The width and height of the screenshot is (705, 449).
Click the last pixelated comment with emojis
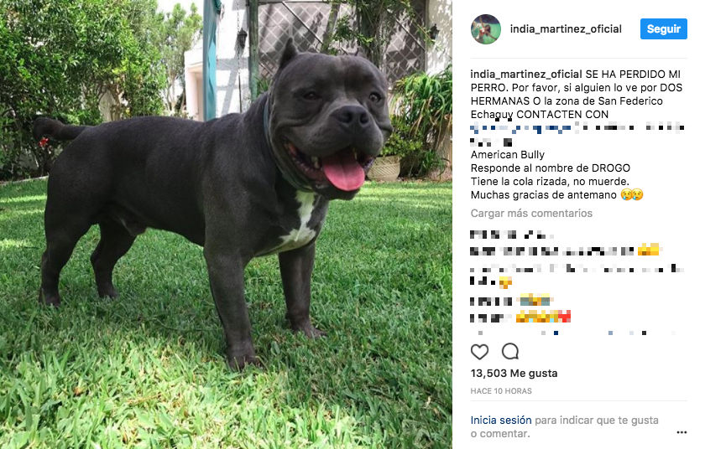pyautogui.click(x=520, y=317)
